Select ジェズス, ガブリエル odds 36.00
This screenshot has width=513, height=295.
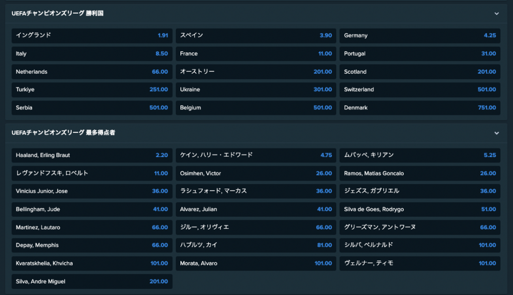(x=420, y=191)
